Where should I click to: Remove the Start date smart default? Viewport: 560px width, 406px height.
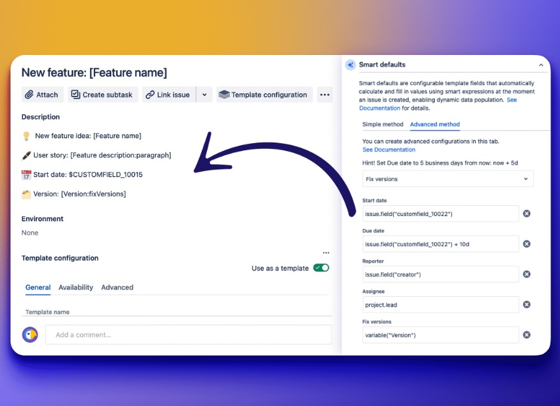(x=527, y=214)
